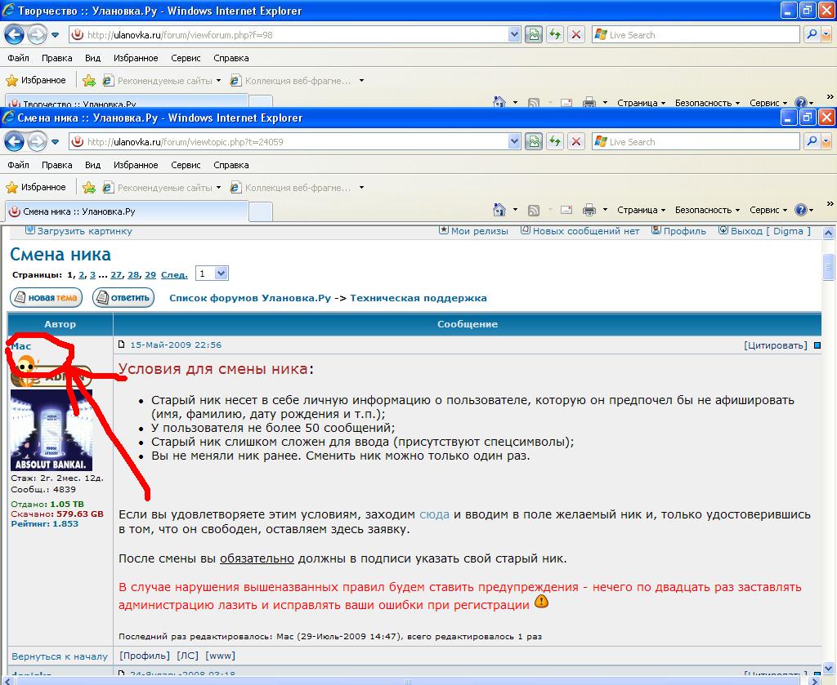Image resolution: width=837 pixels, height=685 pixels.
Task: Open the page number selector showing 1
Action: (x=212, y=274)
